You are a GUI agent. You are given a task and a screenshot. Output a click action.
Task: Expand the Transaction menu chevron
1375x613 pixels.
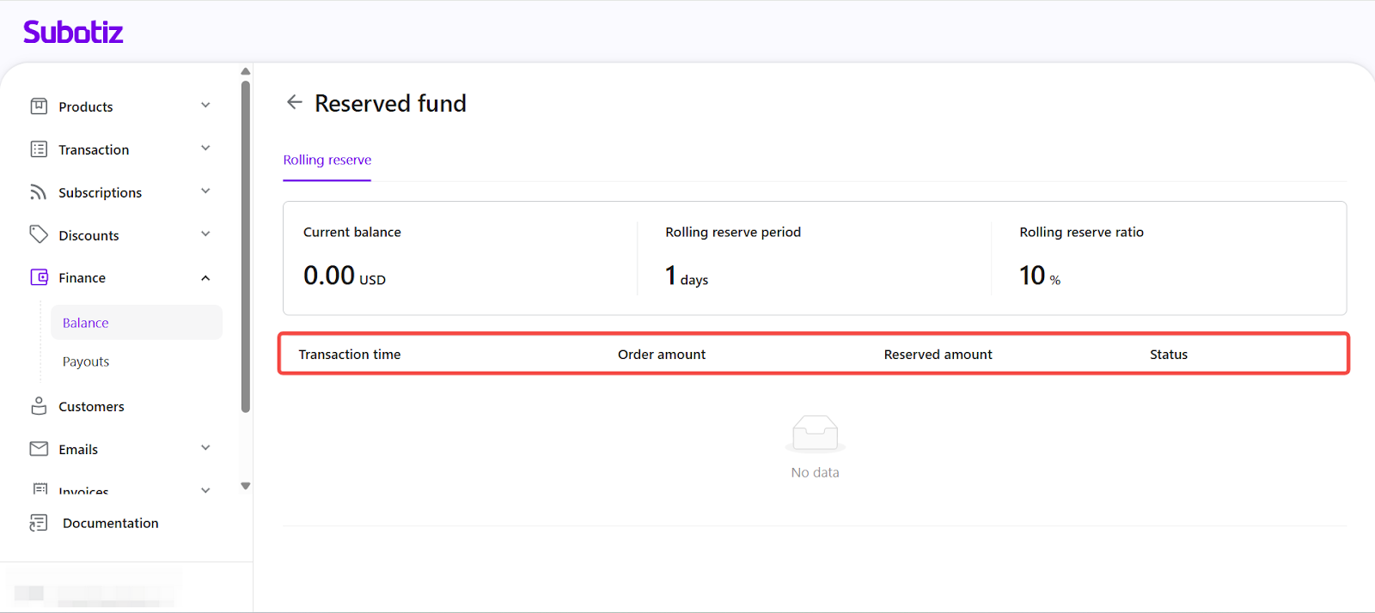[x=205, y=149]
